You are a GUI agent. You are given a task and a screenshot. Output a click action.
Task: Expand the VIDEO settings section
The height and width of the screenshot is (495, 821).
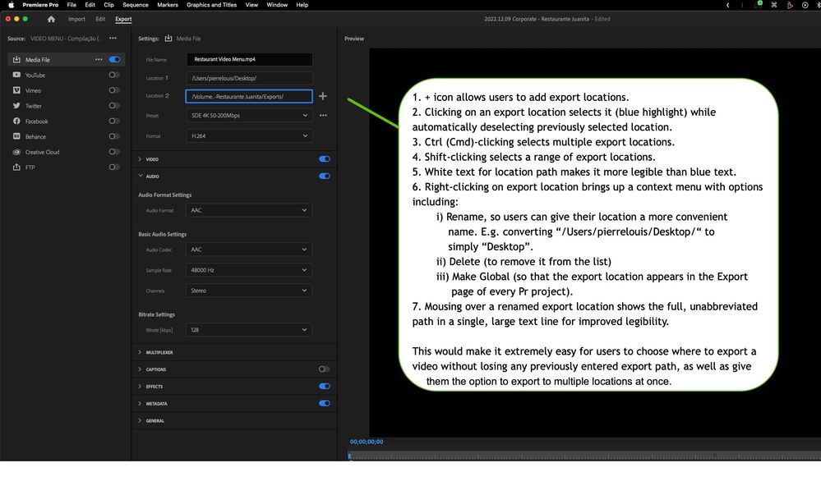click(140, 159)
